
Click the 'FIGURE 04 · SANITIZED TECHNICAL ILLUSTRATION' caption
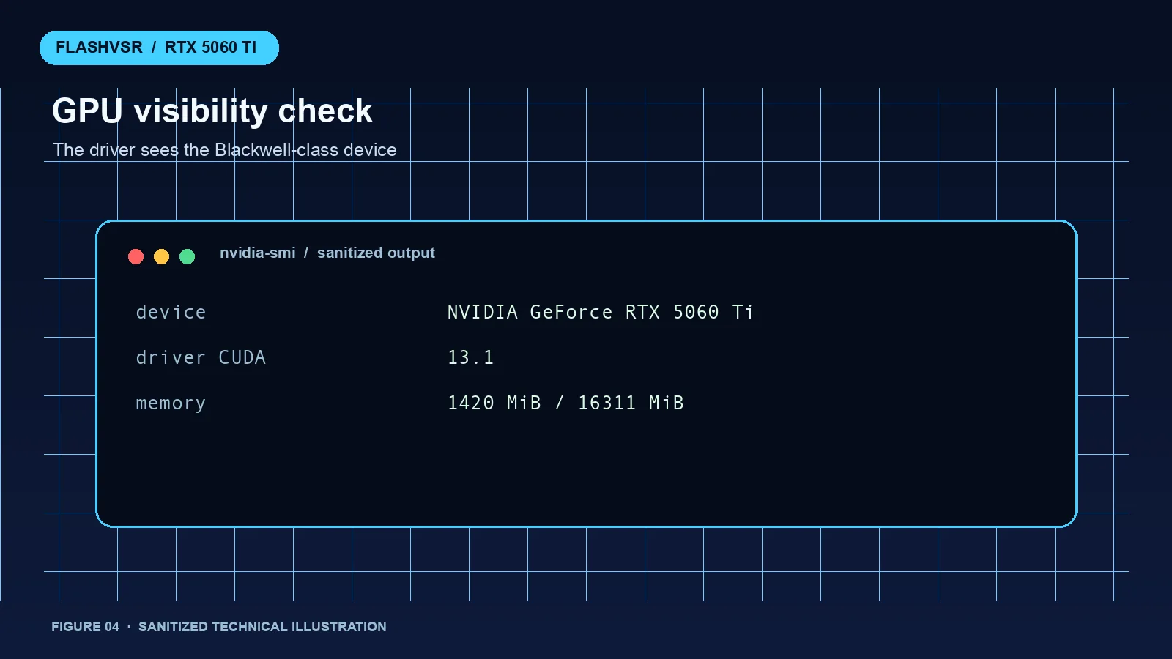pos(219,627)
